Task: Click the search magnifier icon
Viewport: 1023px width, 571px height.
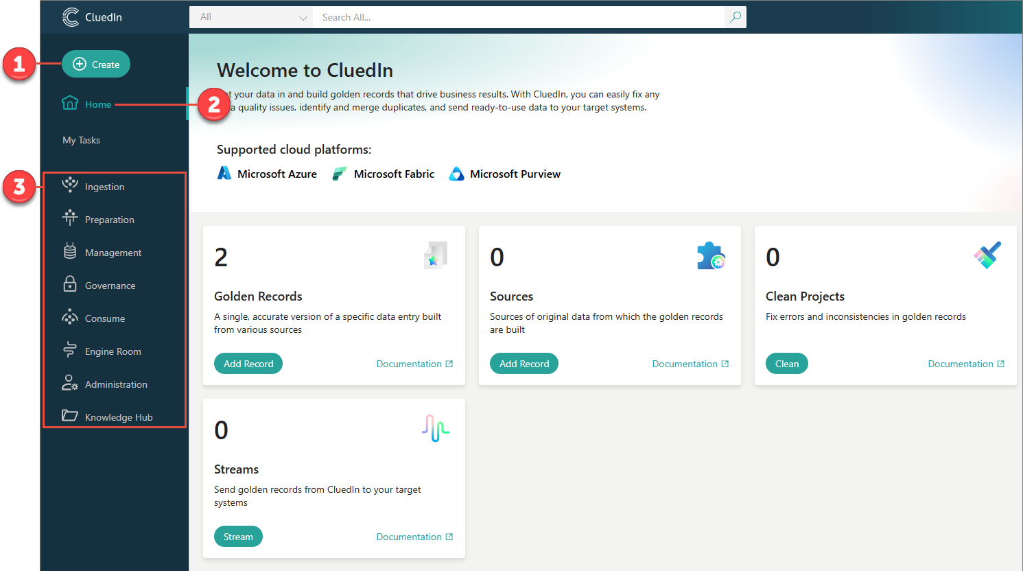Action: pyautogui.click(x=735, y=17)
